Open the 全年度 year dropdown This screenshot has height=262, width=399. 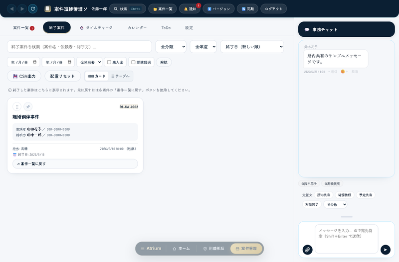click(203, 47)
